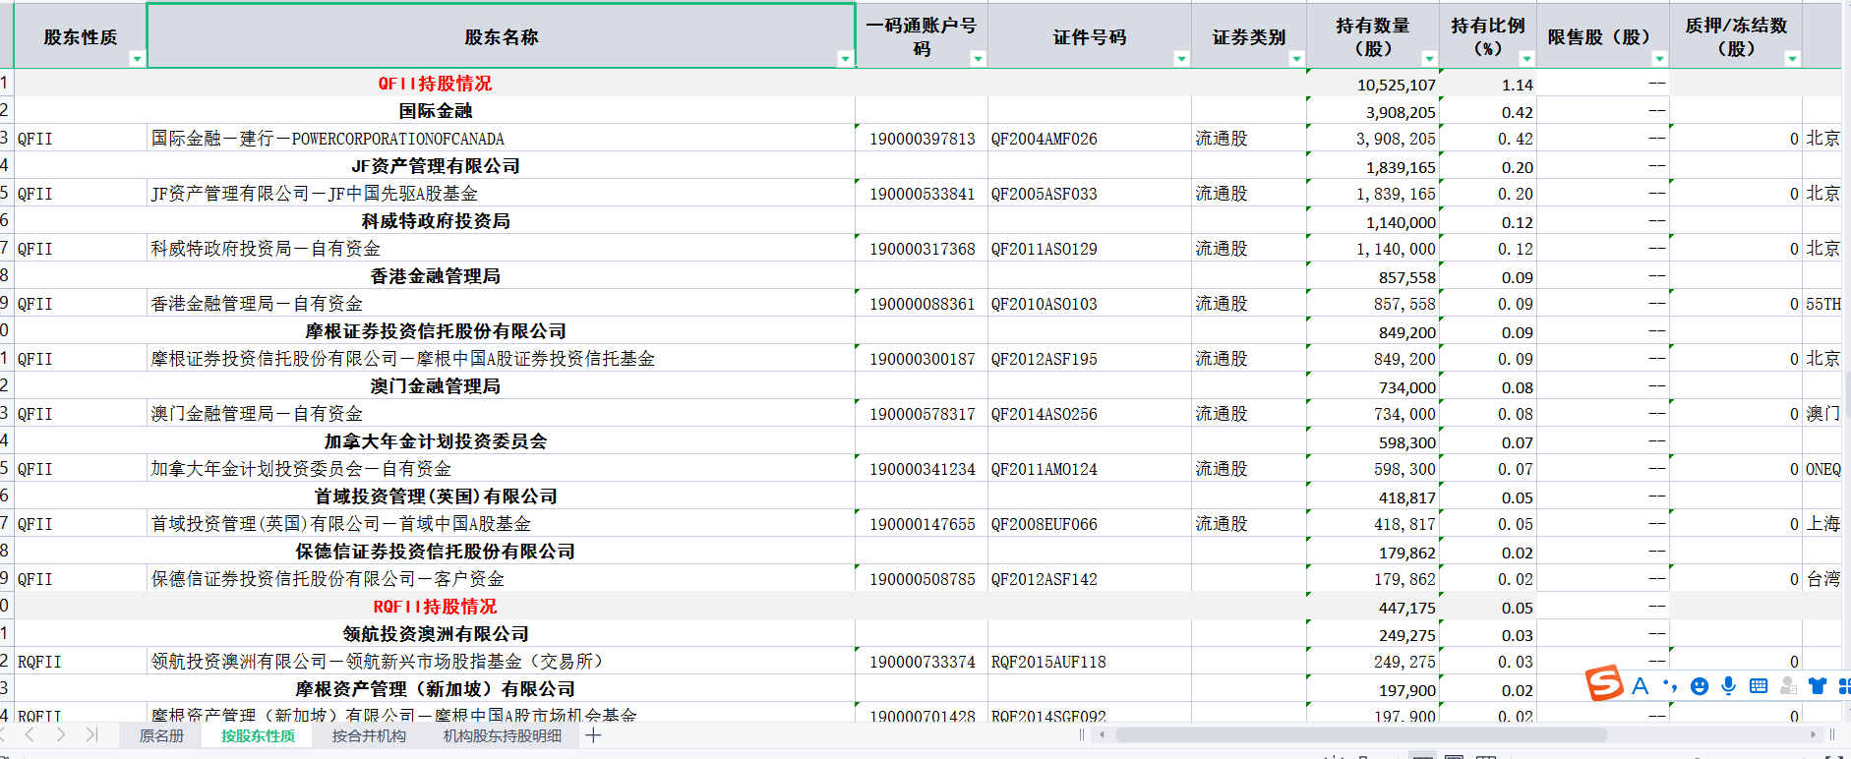Image resolution: width=1851 pixels, height=759 pixels.
Task: Click horizontal scrollbar left arrow
Action: pyautogui.click(x=1102, y=734)
